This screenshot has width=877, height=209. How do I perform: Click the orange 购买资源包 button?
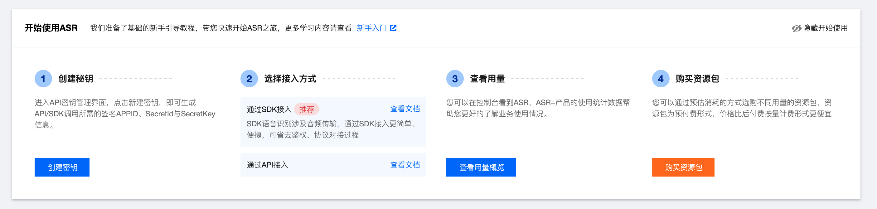coord(683,167)
